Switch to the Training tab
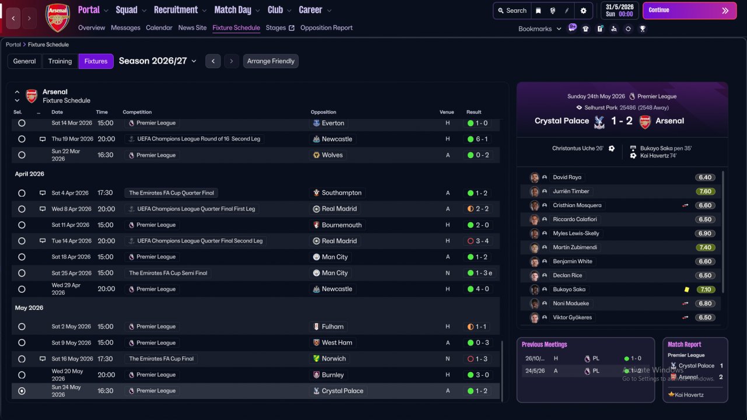The image size is (747, 420). 60,61
